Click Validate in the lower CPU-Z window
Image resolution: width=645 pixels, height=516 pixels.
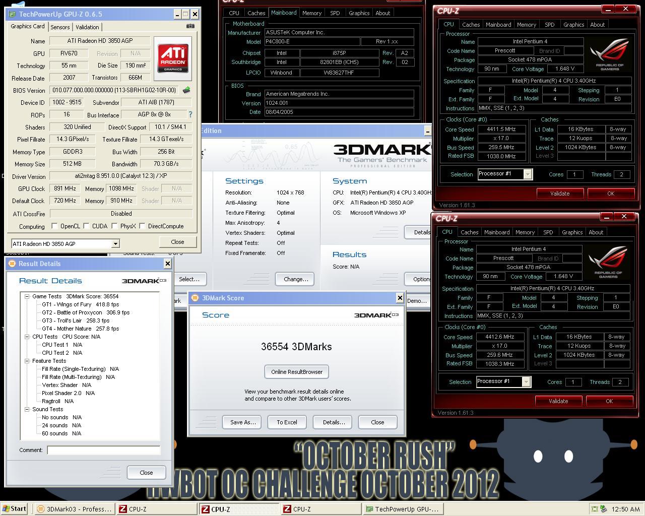tap(558, 401)
